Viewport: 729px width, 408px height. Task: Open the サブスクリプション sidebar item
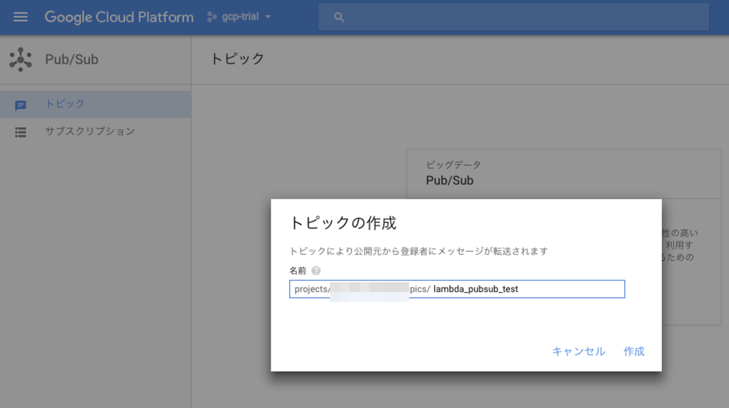[90, 132]
